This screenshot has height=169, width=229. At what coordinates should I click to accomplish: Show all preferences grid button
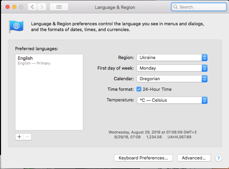pyautogui.click(x=59, y=7)
